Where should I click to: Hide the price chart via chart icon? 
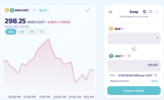[x=110, y=12]
